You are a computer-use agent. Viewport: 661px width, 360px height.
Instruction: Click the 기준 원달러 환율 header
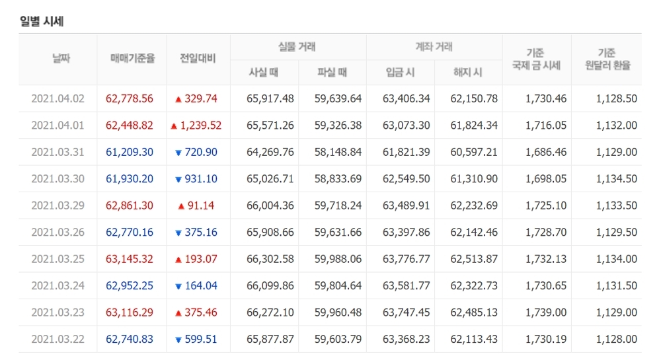tap(607, 59)
